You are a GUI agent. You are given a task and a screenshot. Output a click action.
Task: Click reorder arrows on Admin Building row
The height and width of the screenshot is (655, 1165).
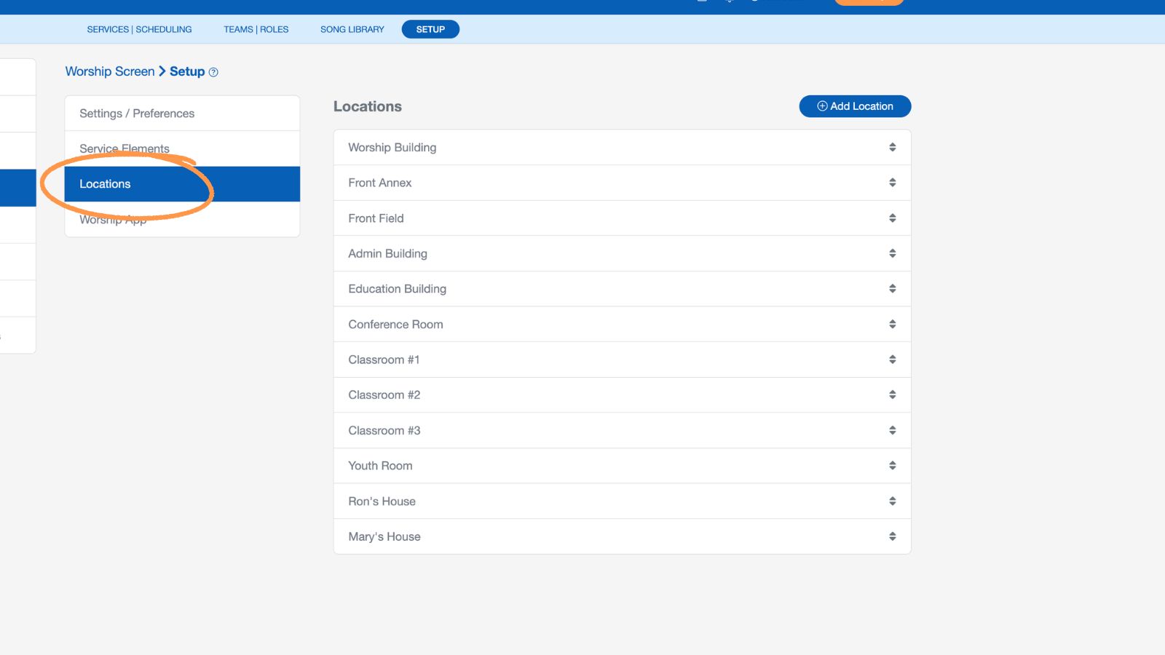click(x=892, y=253)
